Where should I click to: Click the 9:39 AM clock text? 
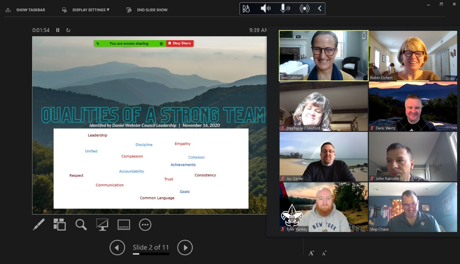click(258, 30)
